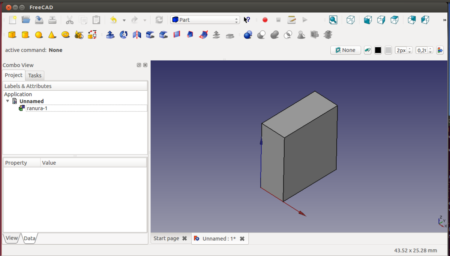Click the What's This help cursor
The height and width of the screenshot is (256, 450).
[247, 20]
